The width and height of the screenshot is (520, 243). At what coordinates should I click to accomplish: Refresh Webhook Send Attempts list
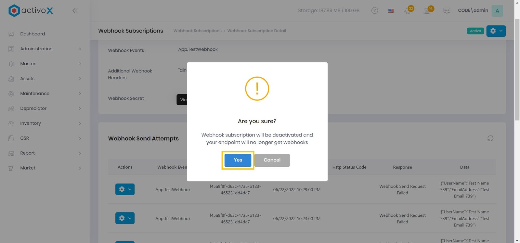pyautogui.click(x=490, y=138)
